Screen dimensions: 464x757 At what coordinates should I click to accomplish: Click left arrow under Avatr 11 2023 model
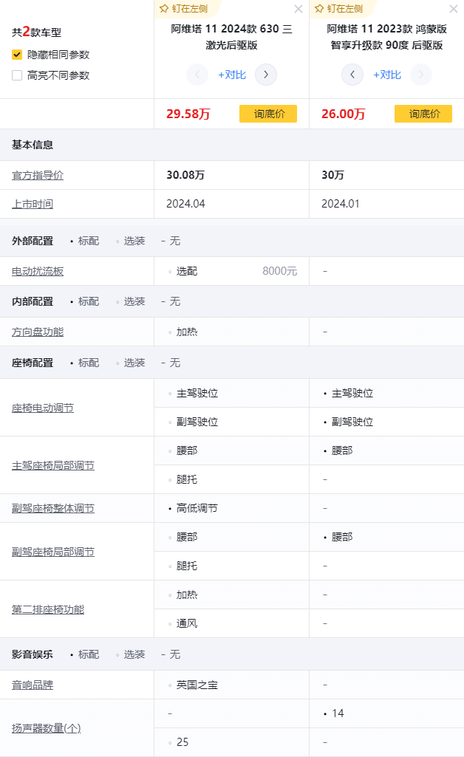point(352,75)
